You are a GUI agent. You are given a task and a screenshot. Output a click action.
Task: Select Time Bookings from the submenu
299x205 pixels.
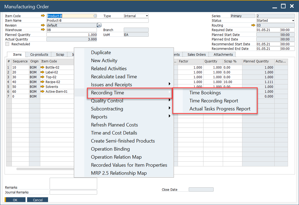point(205,93)
